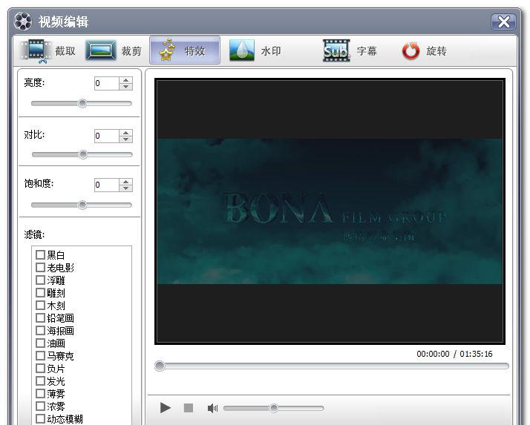This screenshot has height=425, width=530.
Task: Click the 旋转 red arrow icon
Action: [x=410, y=51]
